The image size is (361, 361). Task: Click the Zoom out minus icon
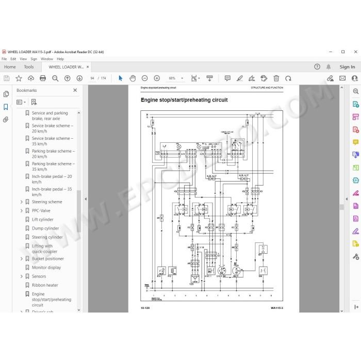click(144, 78)
